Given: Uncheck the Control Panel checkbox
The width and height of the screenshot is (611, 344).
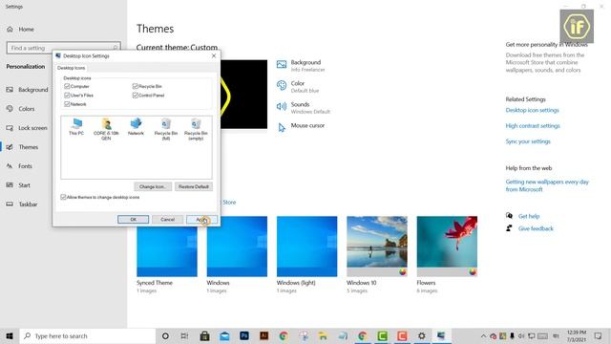Looking at the screenshot, I should (x=136, y=96).
